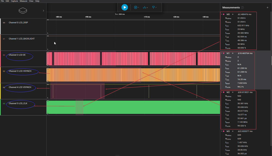The image size is (272, 156).
Task: Click the trigger marker icon in toolbar
Action: pos(154,7)
